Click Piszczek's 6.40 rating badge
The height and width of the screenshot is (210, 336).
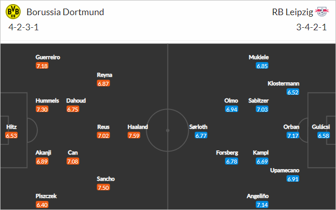tap(42, 204)
